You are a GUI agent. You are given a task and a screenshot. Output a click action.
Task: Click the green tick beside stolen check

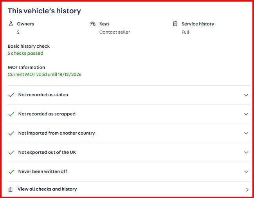pos(11,95)
